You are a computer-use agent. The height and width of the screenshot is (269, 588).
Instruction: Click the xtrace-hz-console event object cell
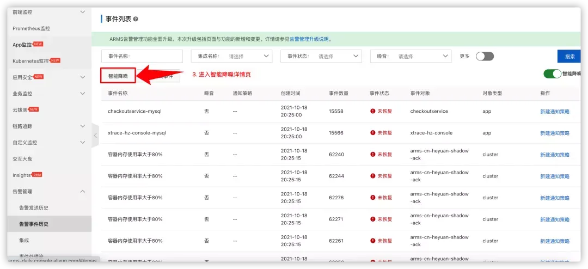431,133
